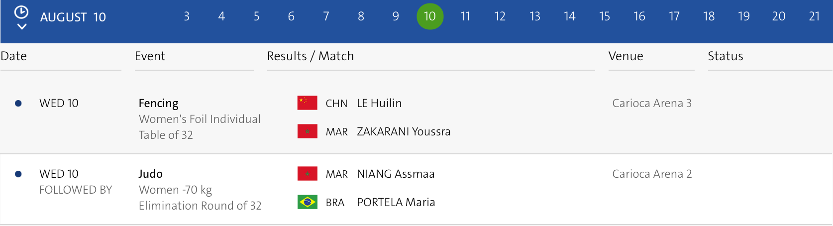Select day 3 in date bar
833x226 pixels.
[x=187, y=16]
